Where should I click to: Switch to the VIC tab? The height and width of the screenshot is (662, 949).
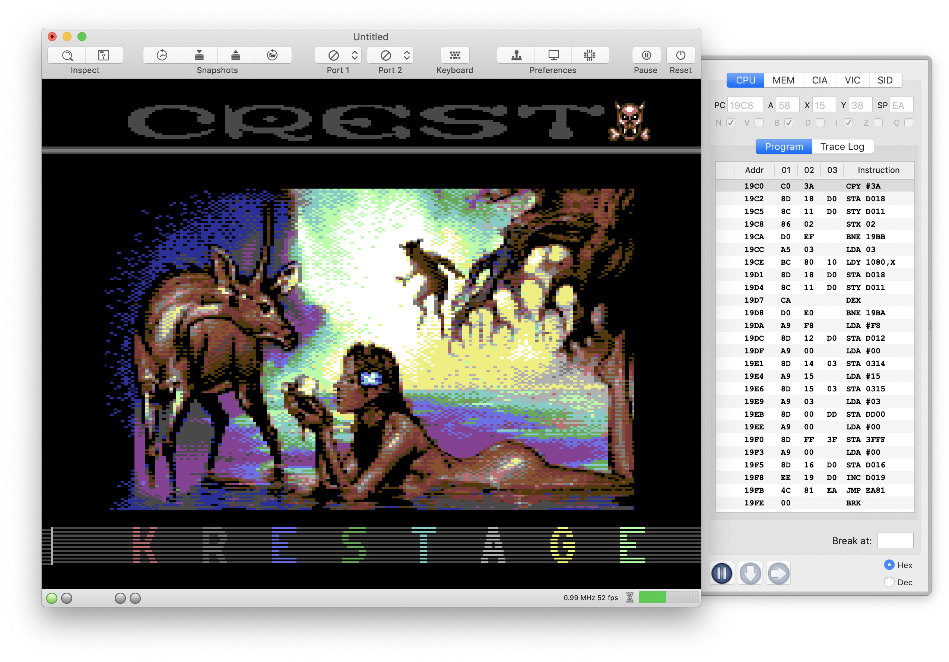pyautogui.click(x=853, y=80)
